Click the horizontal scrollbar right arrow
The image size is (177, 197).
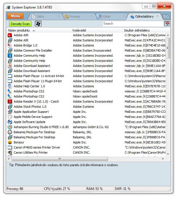tap(163, 159)
